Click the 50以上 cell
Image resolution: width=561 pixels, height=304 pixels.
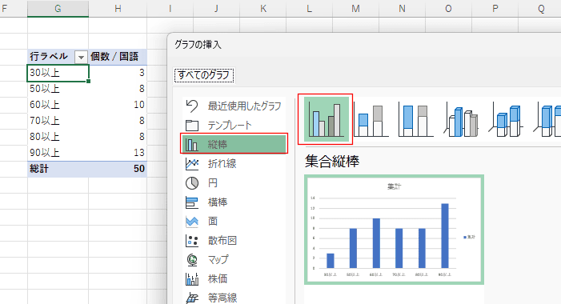click(58, 89)
